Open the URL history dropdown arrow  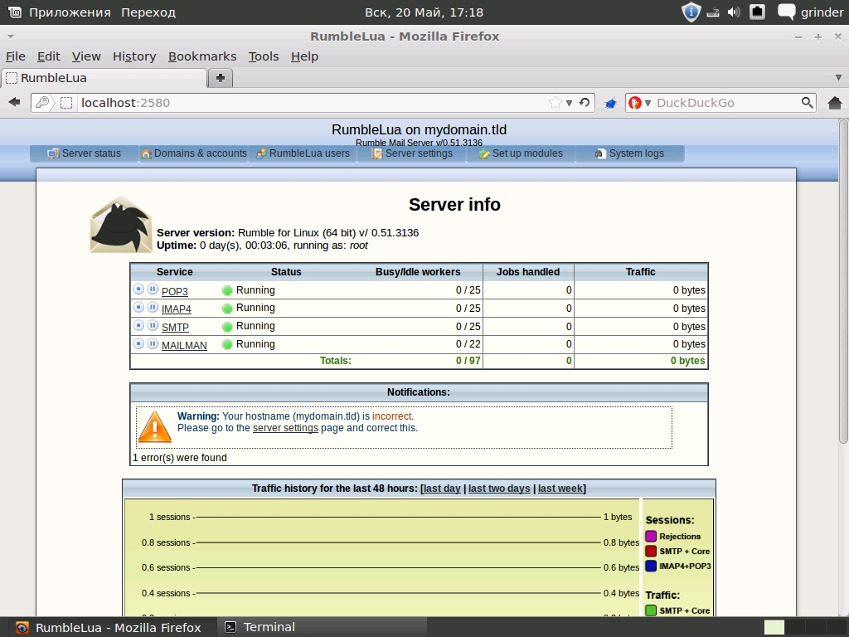(569, 103)
